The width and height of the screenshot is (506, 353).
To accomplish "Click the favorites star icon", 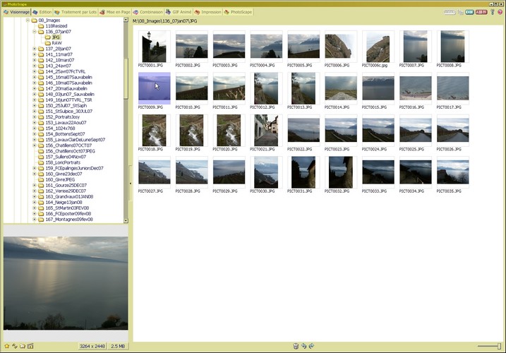I will click(6, 346).
